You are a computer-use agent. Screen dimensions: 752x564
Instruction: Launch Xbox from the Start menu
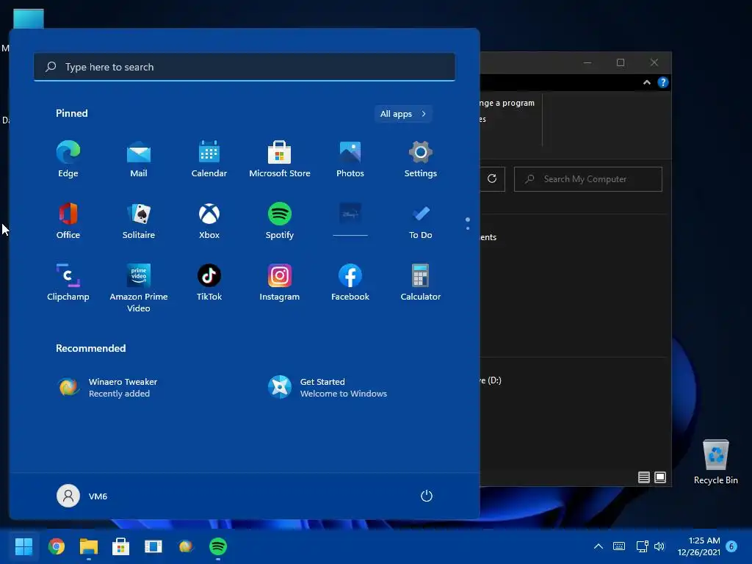coord(209,221)
